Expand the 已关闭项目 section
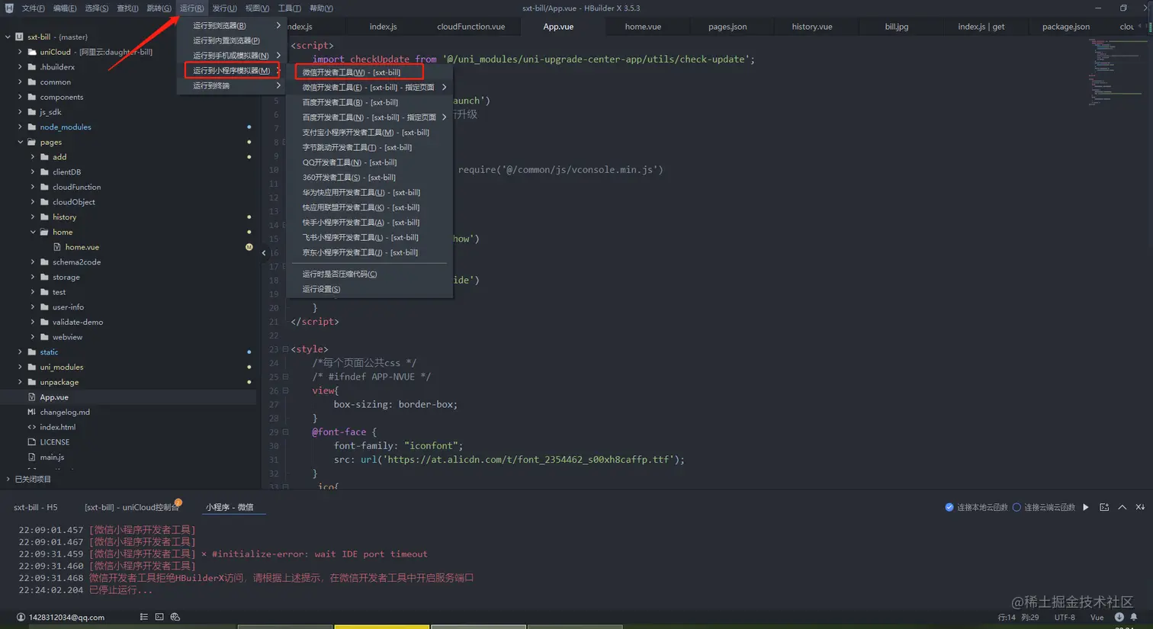This screenshot has height=629, width=1153. click(x=8, y=480)
